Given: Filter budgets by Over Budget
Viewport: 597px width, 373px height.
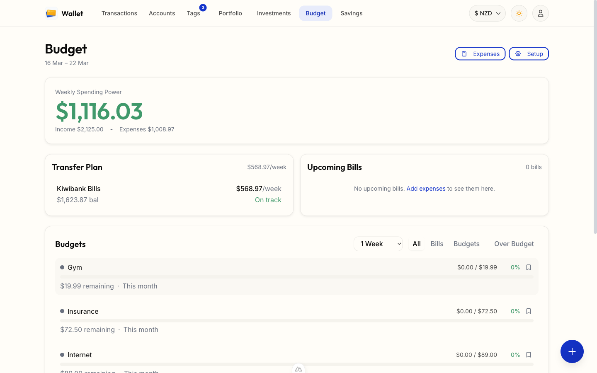Looking at the screenshot, I should 514,244.
